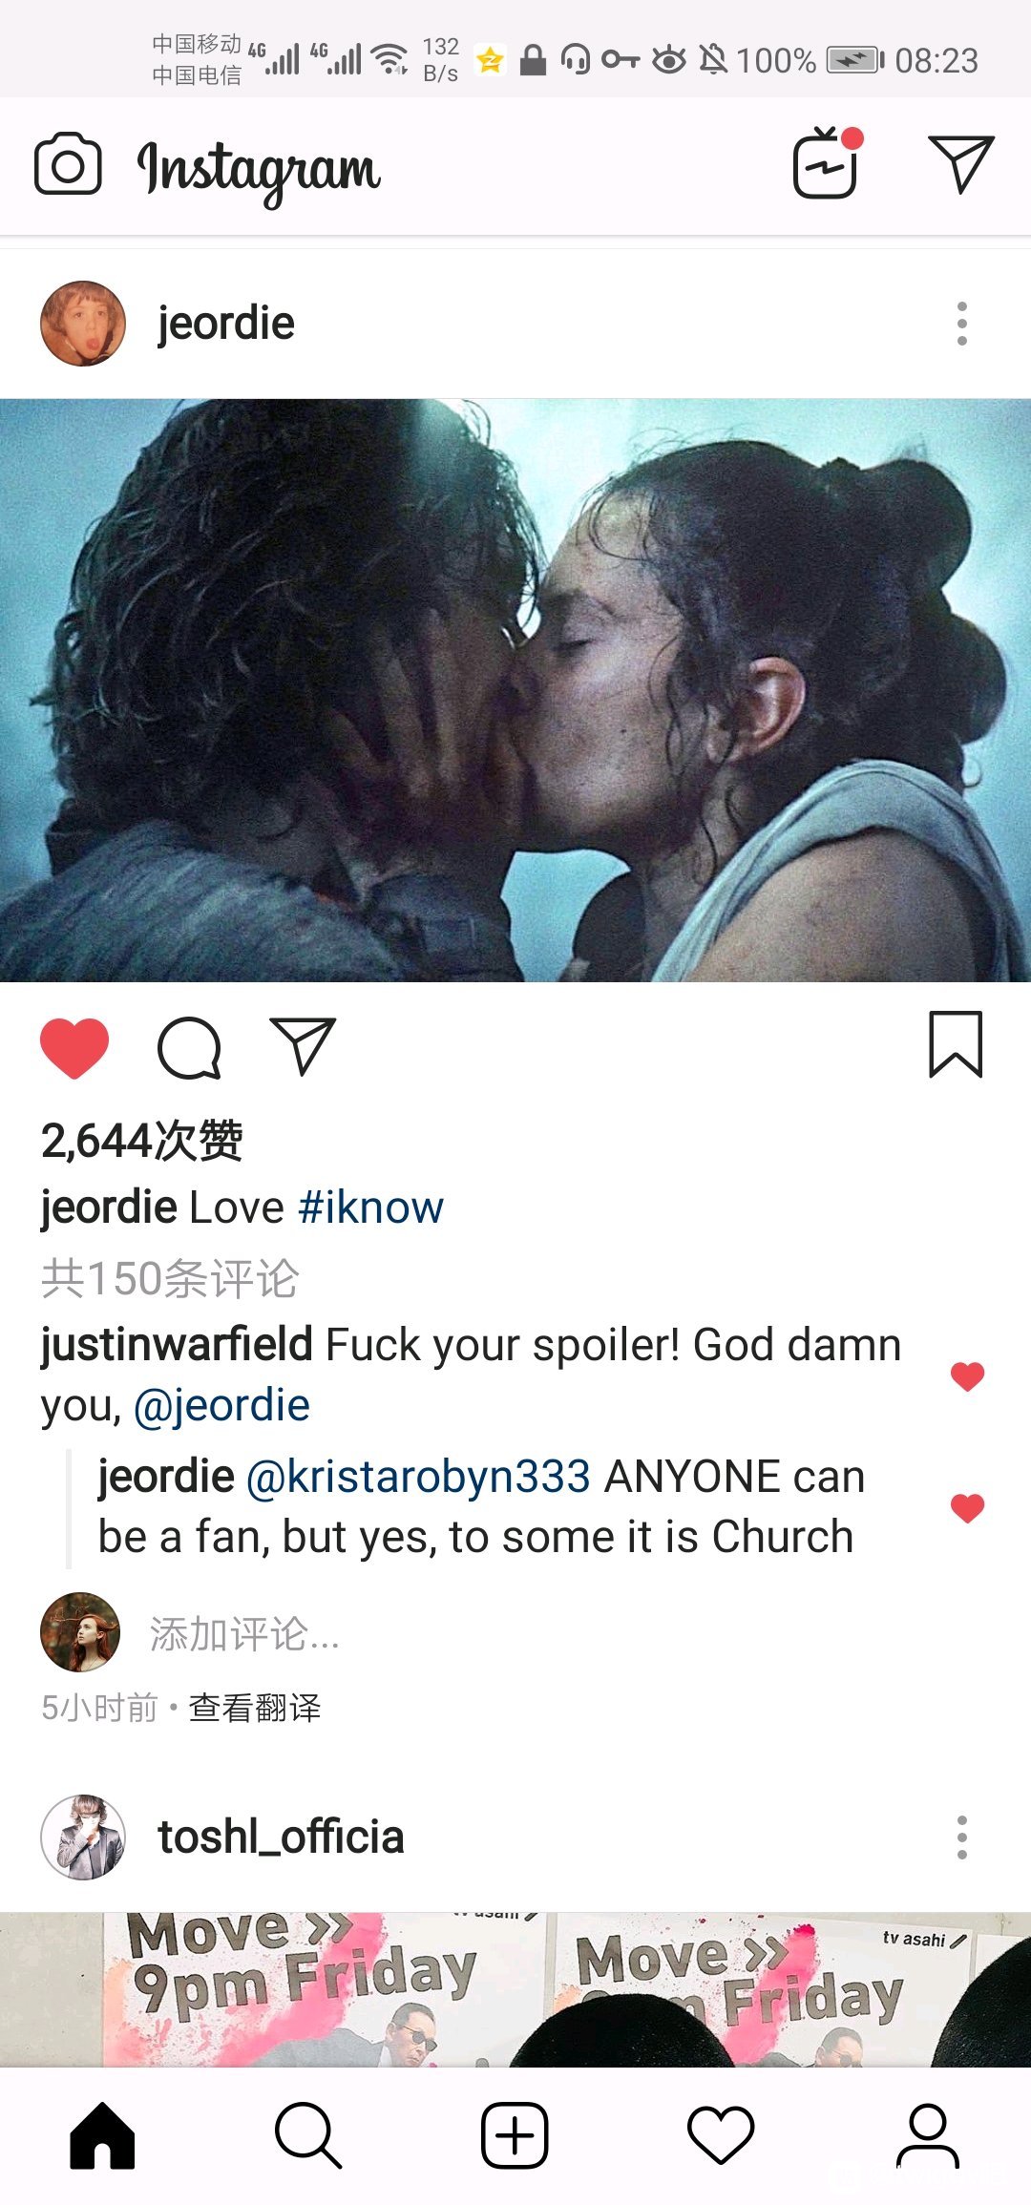Viewport: 1031px width, 2205px height.
Task: Tap 查看翻译 to view translation
Action: point(255,1708)
